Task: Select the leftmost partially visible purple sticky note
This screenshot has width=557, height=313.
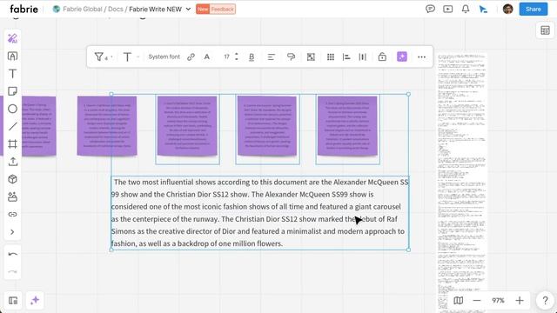Action: pos(38,126)
